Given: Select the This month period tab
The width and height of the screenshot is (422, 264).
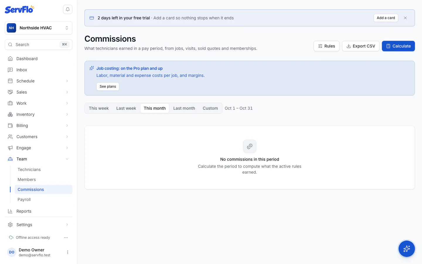Looking at the screenshot, I should [155, 108].
